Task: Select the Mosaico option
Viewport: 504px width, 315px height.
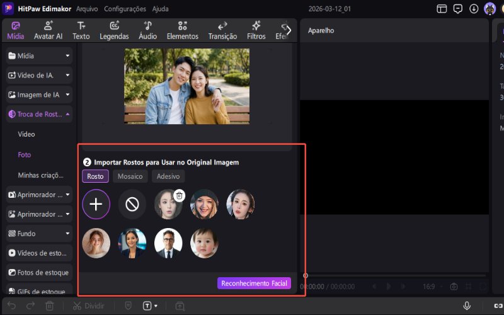Action: click(x=130, y=176)
